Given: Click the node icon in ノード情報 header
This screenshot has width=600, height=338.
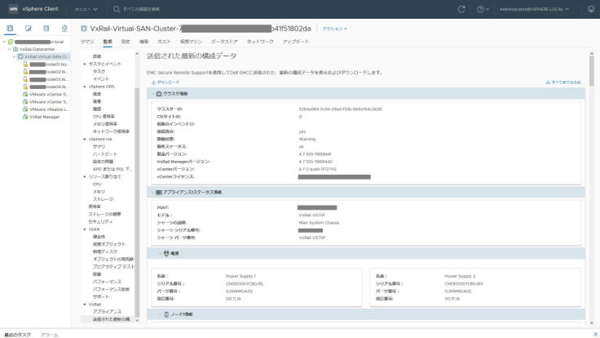Looking at the screenshot, I should (166, 314).
